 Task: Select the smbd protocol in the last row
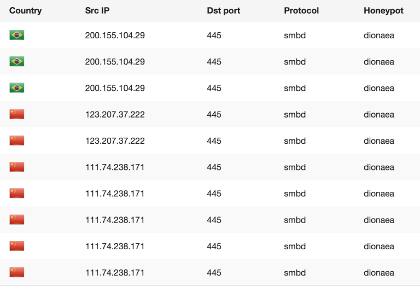pyautogui.click(x=294, y=272)
